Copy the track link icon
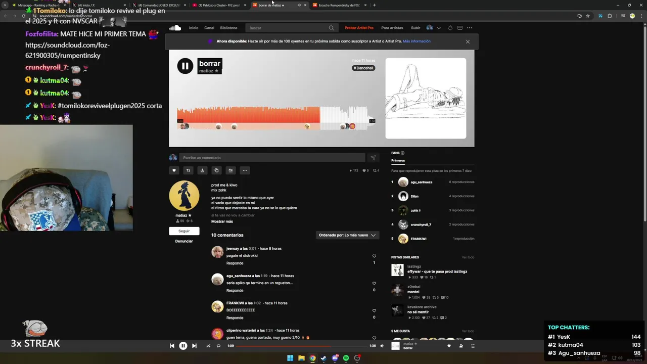The height and width of the screenshot is (364, 647). click(x=216, y=170)
